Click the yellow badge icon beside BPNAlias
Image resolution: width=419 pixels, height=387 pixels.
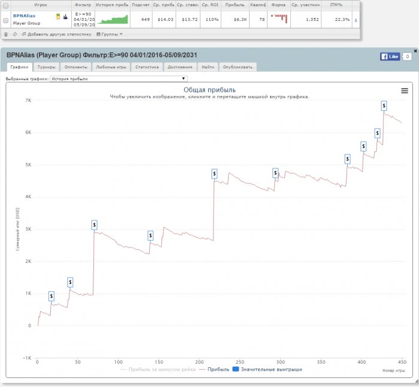(x=57, y=17)
